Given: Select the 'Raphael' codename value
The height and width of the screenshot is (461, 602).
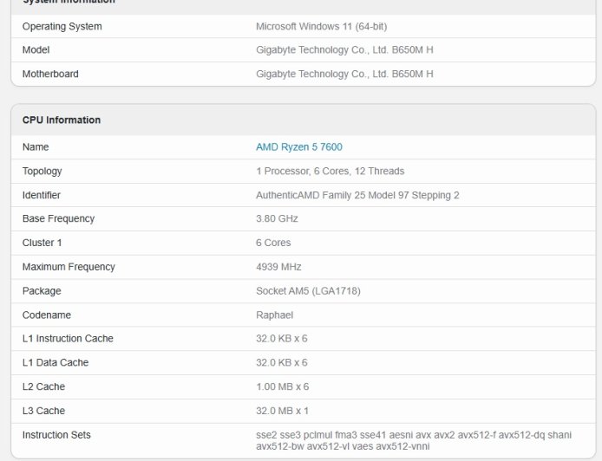Looking at the screenshot, I should 274,315.
